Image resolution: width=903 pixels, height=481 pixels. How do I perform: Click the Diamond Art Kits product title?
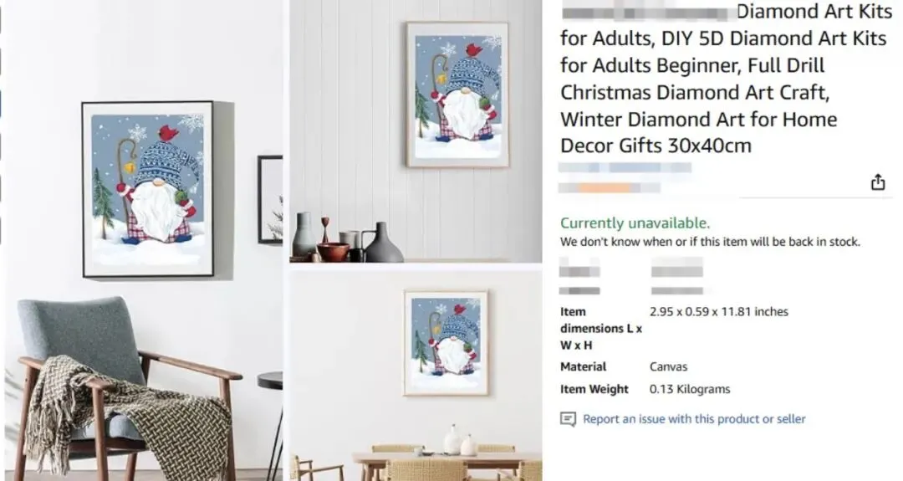[726, 79]
